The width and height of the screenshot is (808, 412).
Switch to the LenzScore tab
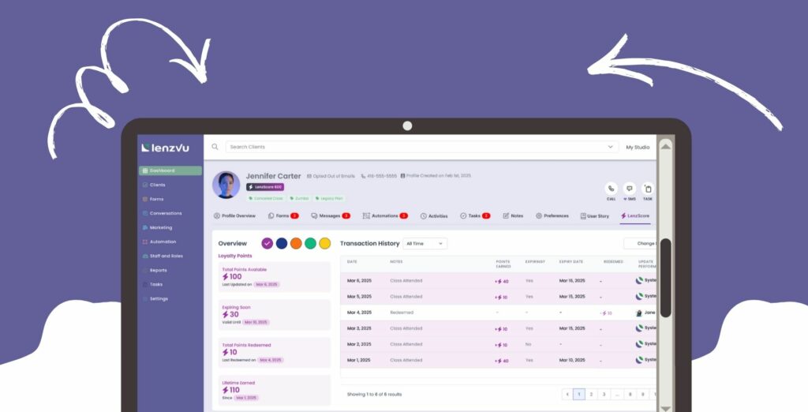(x=635, y=215)
